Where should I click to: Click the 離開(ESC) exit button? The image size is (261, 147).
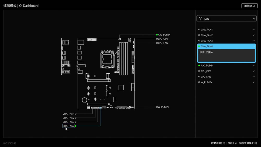tap(249, 6)
